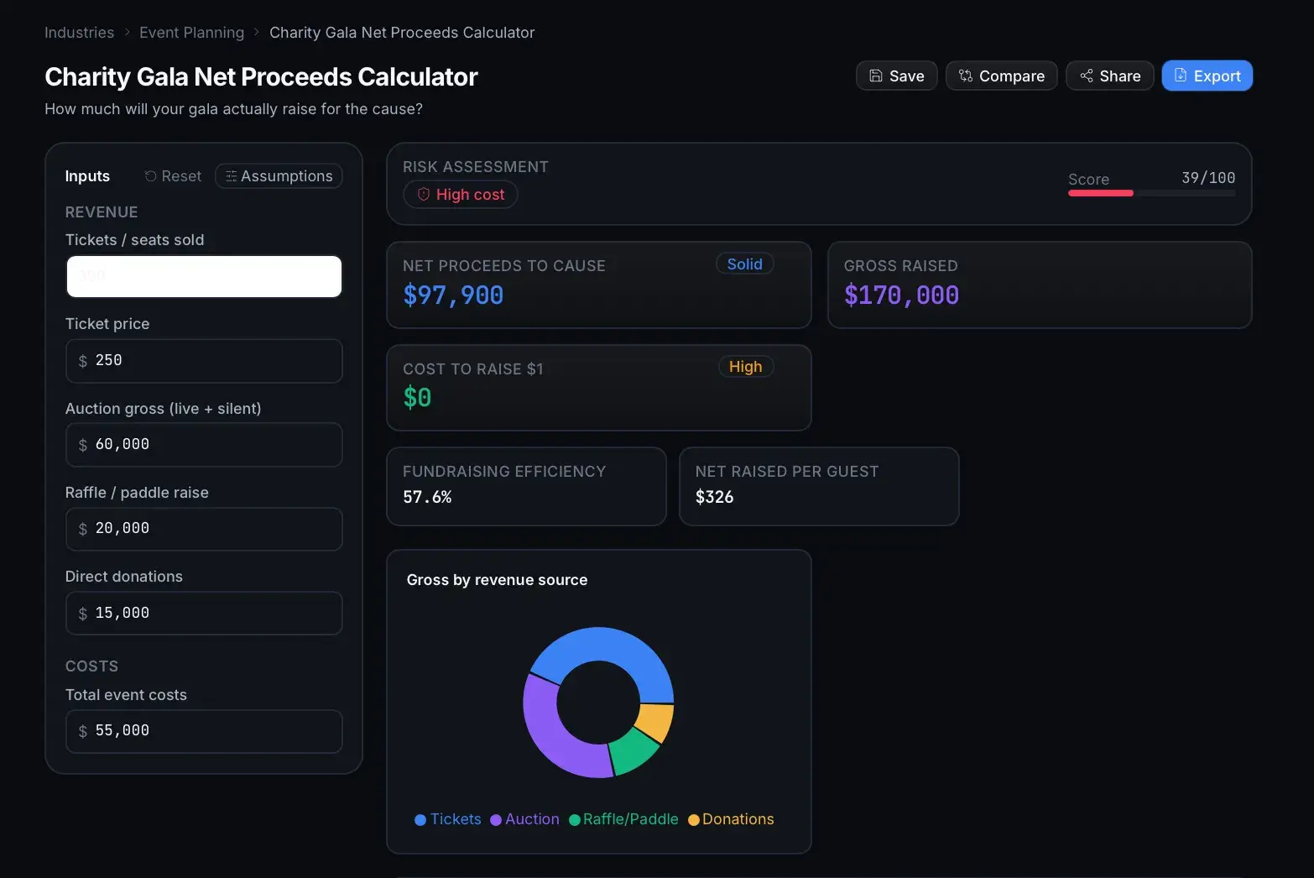This screenshot has width=1314, height=878.
Task: Click the Auction legend label
Action: (532, 819)
